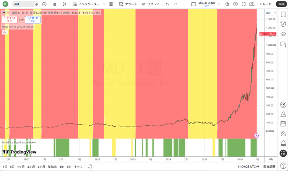Set range to 5年

click(x=69, y=167)
